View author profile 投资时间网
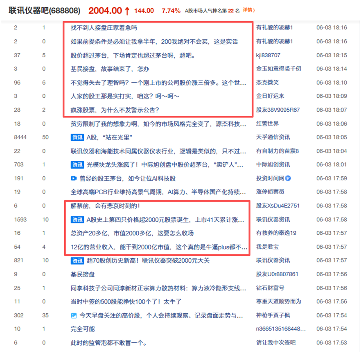This screenshot has height=353, width=361. point(270,178)
